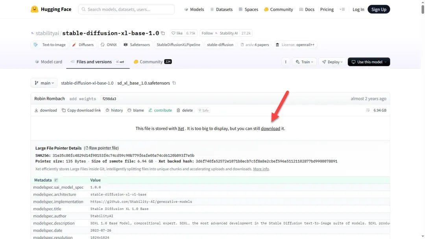The width and height of the screenshot is (425, 239).
Task: Click the search models input field
Action: [127, 9]
